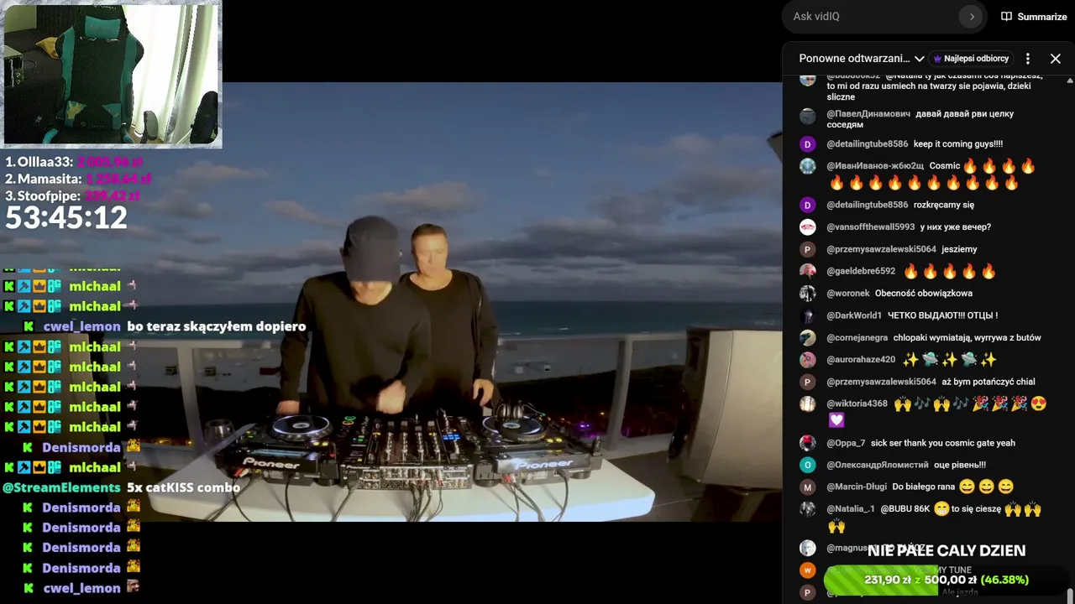This screenshot has width=1075, height=604.
Task: Click the 'chlopaki wymiatają, wyrrywa z butów' message
Action: 967,338
